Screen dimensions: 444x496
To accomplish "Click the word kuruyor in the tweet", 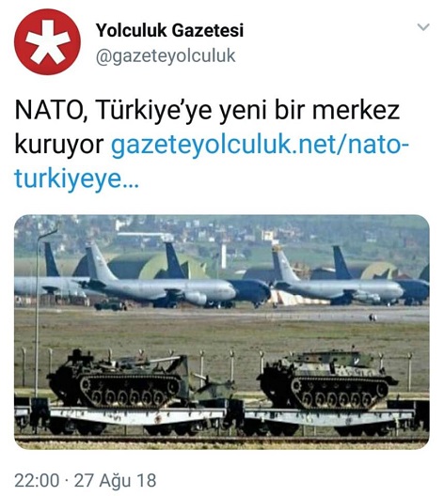I will coord(59,145).
